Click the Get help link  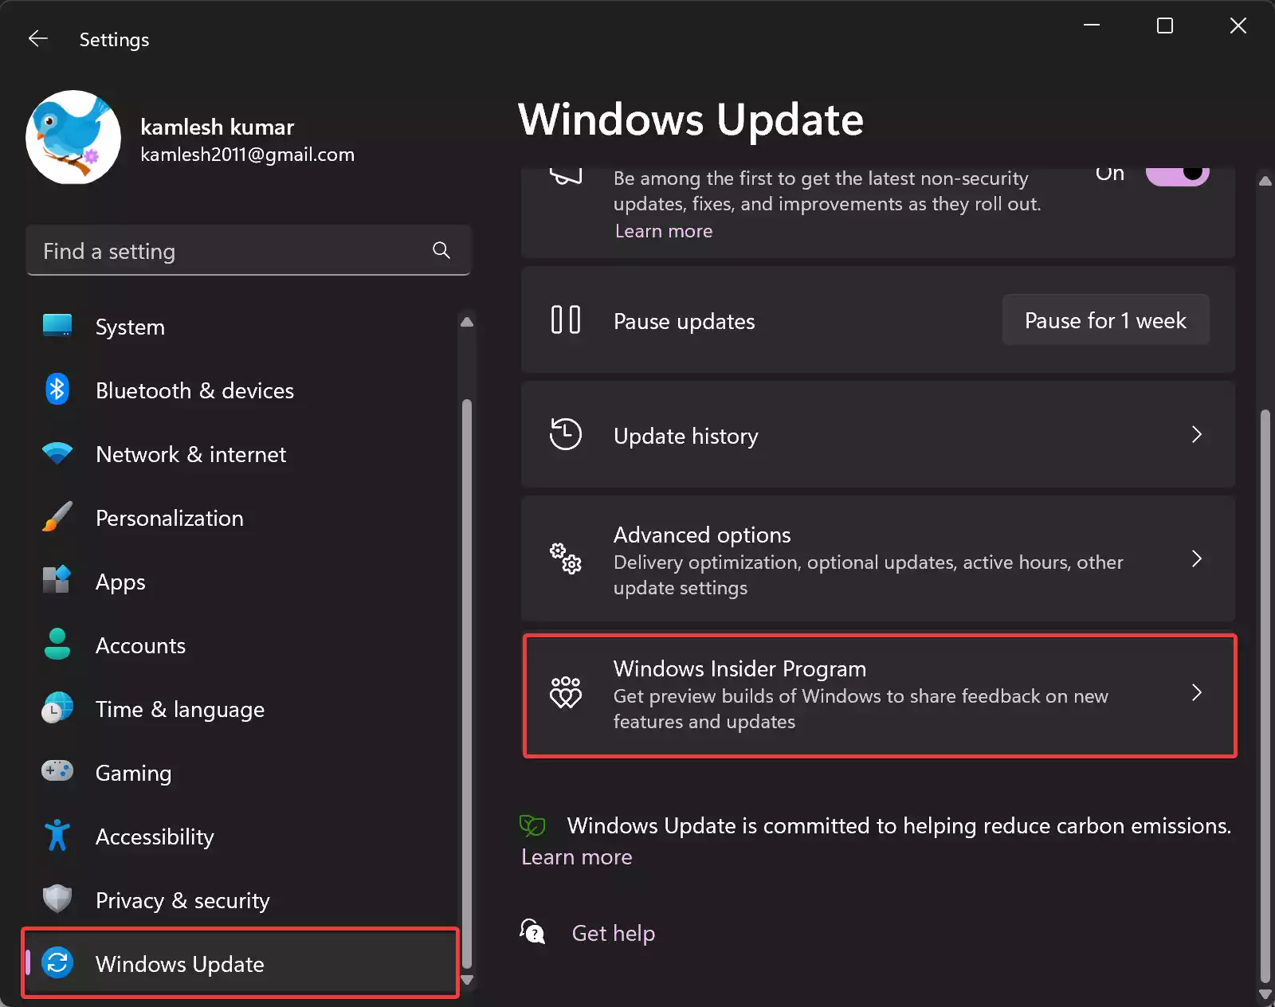(x=614, y=933)
